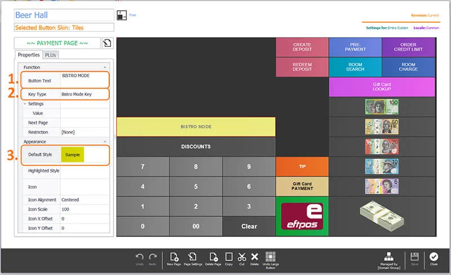Select the 20 dollar note button
451x275 pixels.
pos(382,147)
